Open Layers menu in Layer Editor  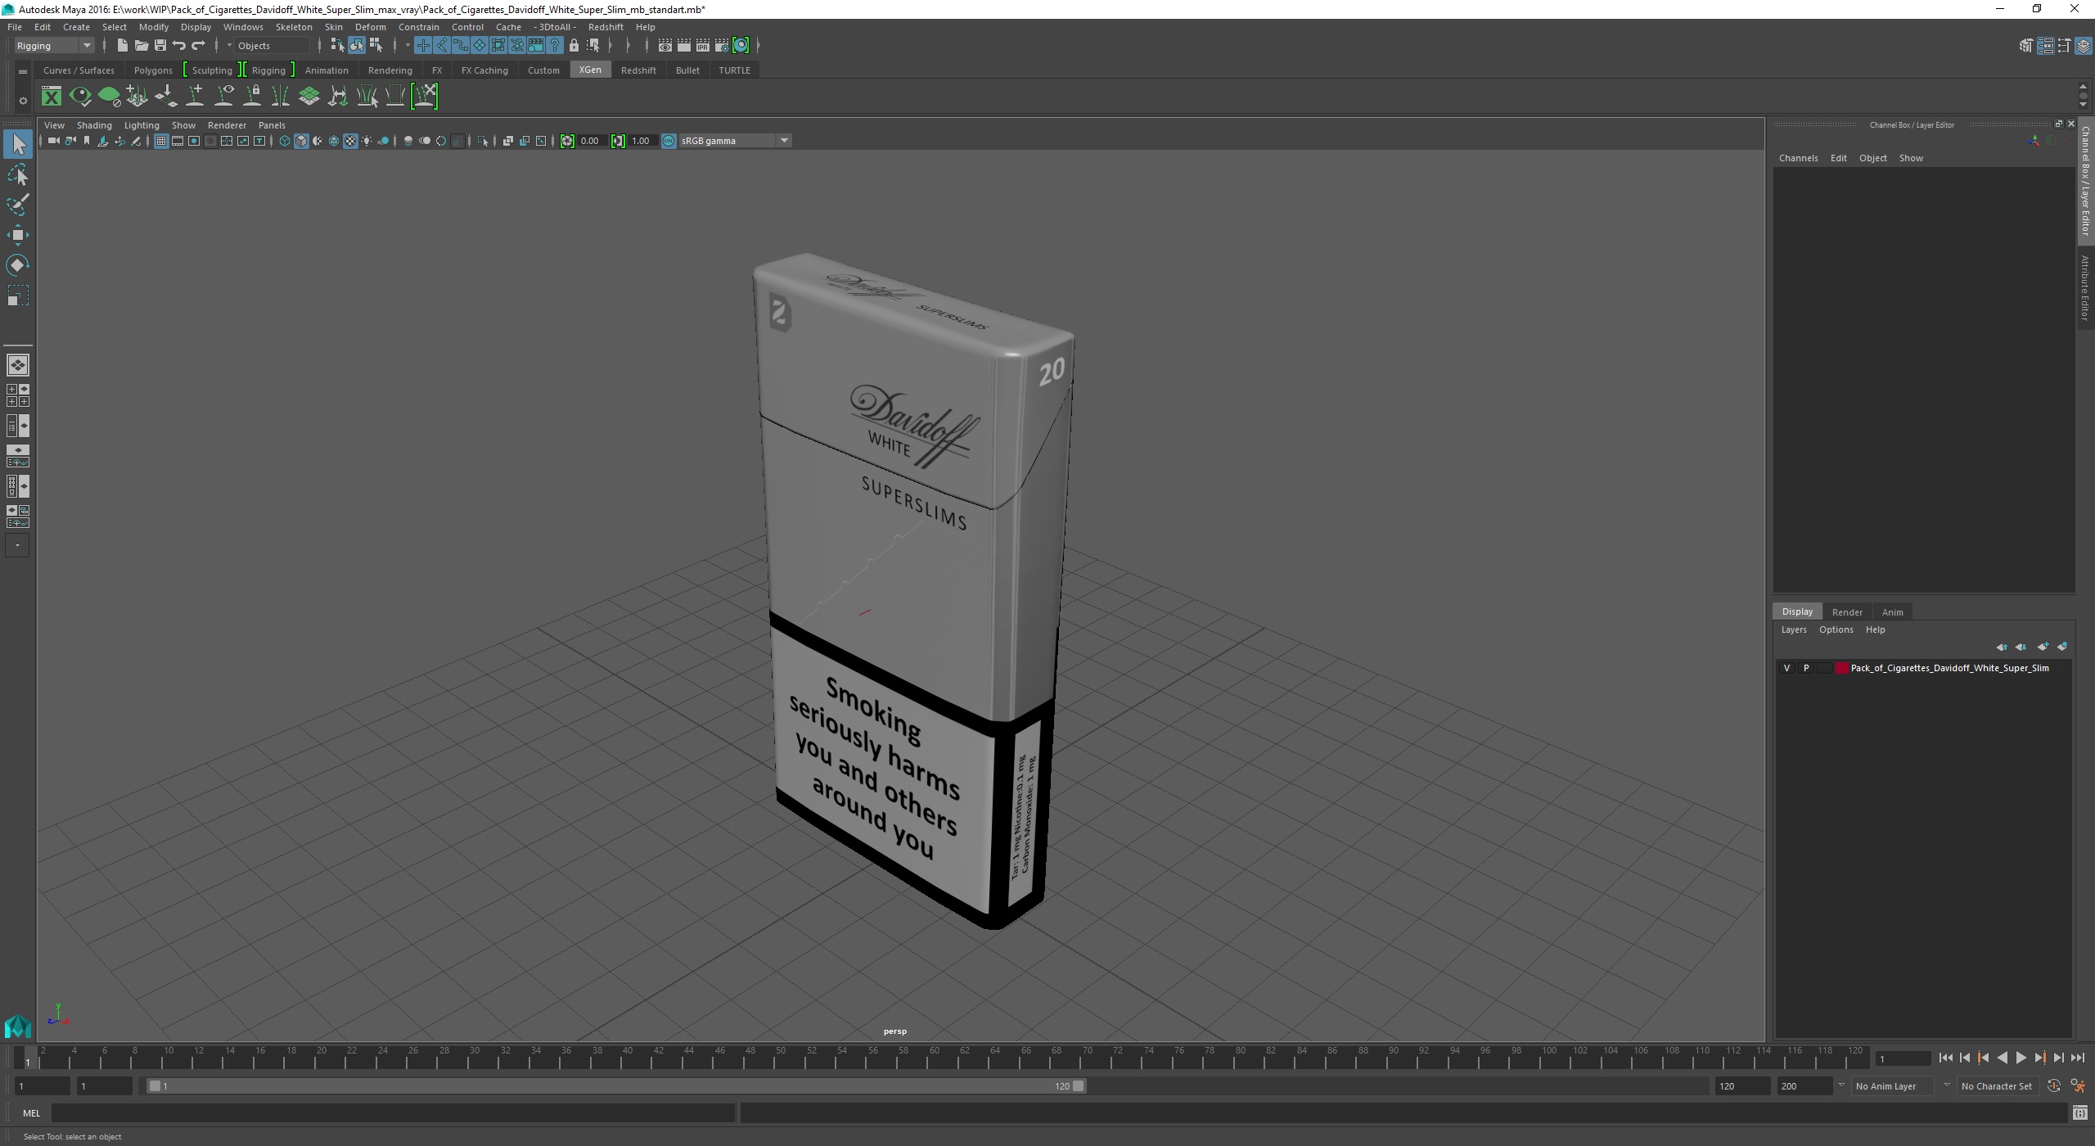(1793, 629)
